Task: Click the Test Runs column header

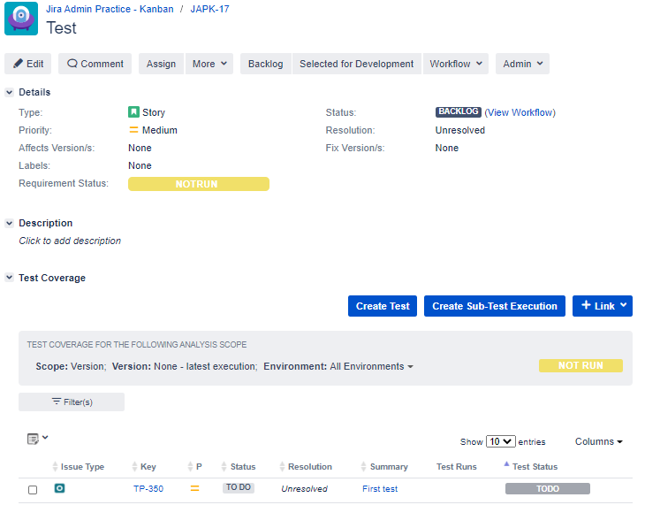Action: (457, 467)
